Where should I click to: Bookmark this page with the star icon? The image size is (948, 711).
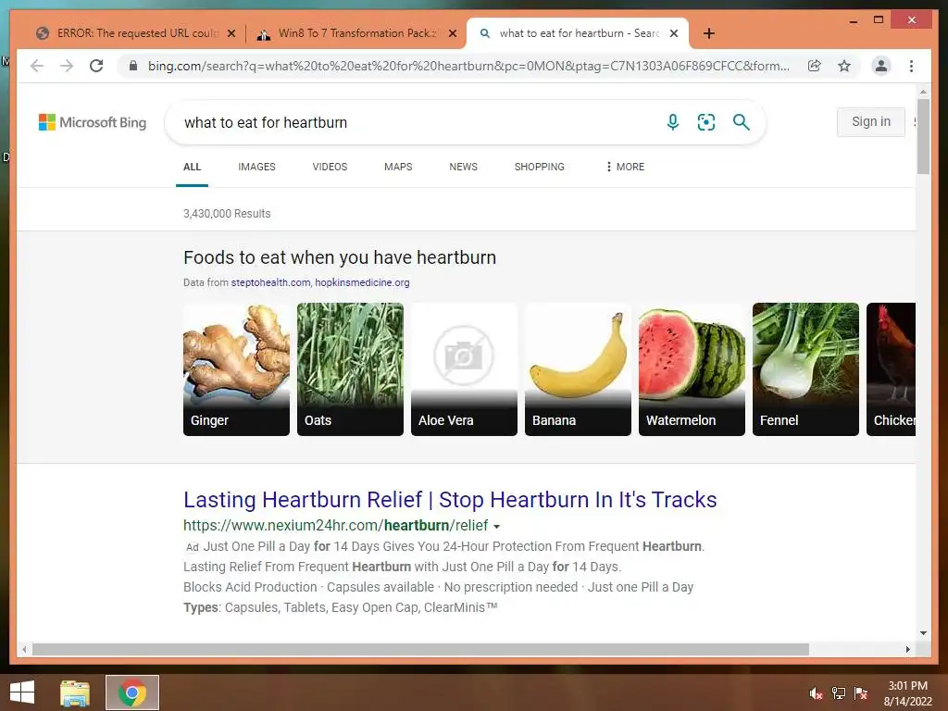tap(844, 66)
